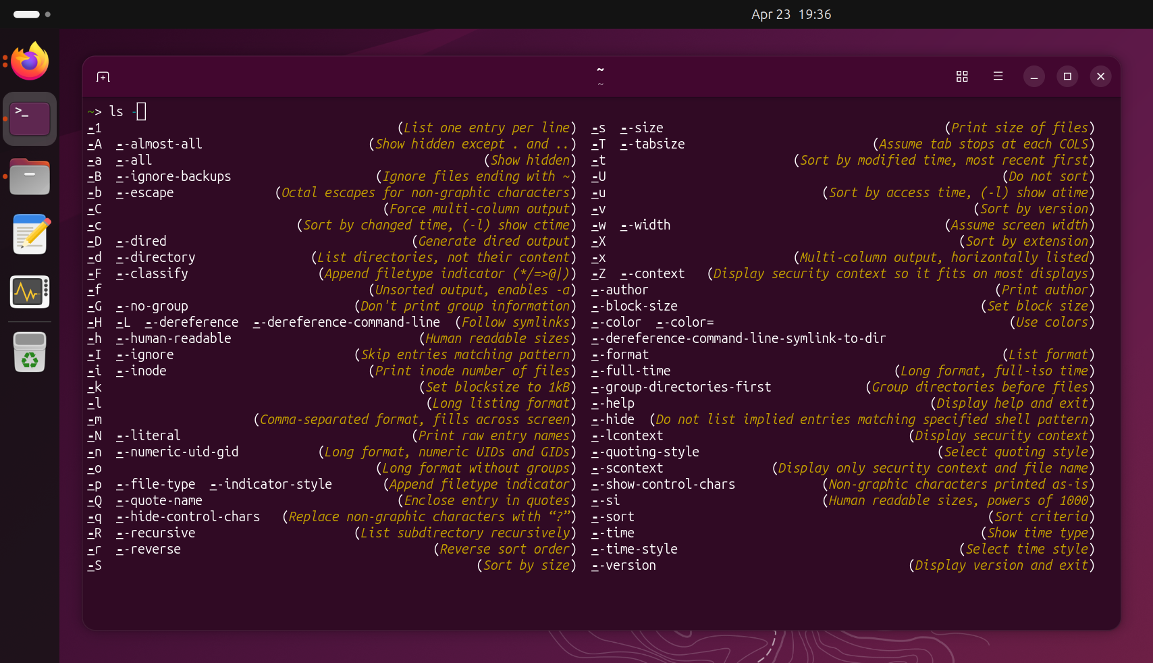1153x663 pixels.
Task: Select the --human-readable completion entry
Action: 173,338
